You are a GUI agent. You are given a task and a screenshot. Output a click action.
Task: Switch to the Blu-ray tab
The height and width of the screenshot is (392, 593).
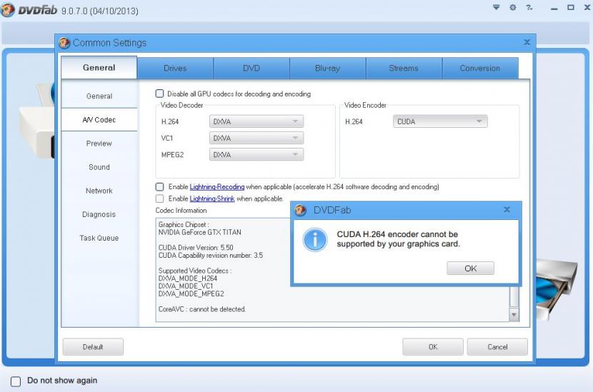coord(327,69)
